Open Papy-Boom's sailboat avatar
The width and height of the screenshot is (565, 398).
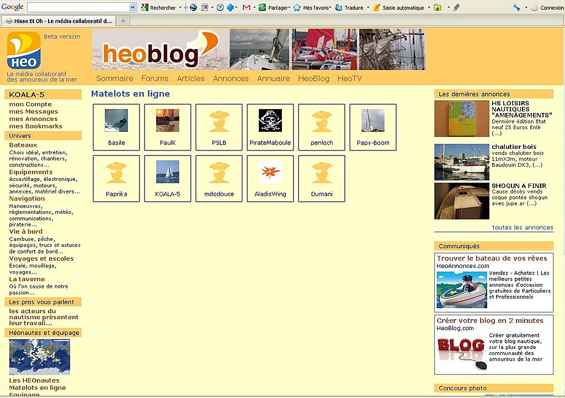[x=373, y=121]
